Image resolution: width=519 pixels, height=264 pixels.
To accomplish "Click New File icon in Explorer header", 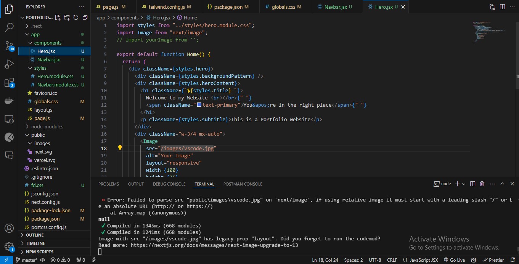I will (58, 18).
